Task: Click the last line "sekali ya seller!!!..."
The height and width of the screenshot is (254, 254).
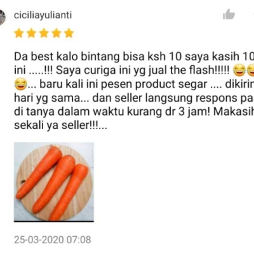Action: point(60,125)
